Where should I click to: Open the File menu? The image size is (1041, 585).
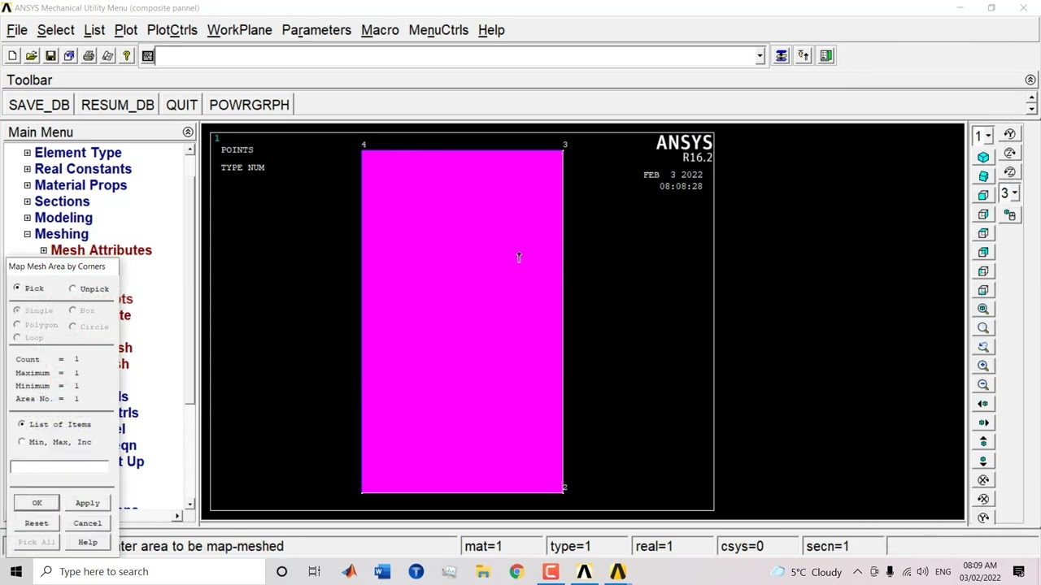pos(17,30)
